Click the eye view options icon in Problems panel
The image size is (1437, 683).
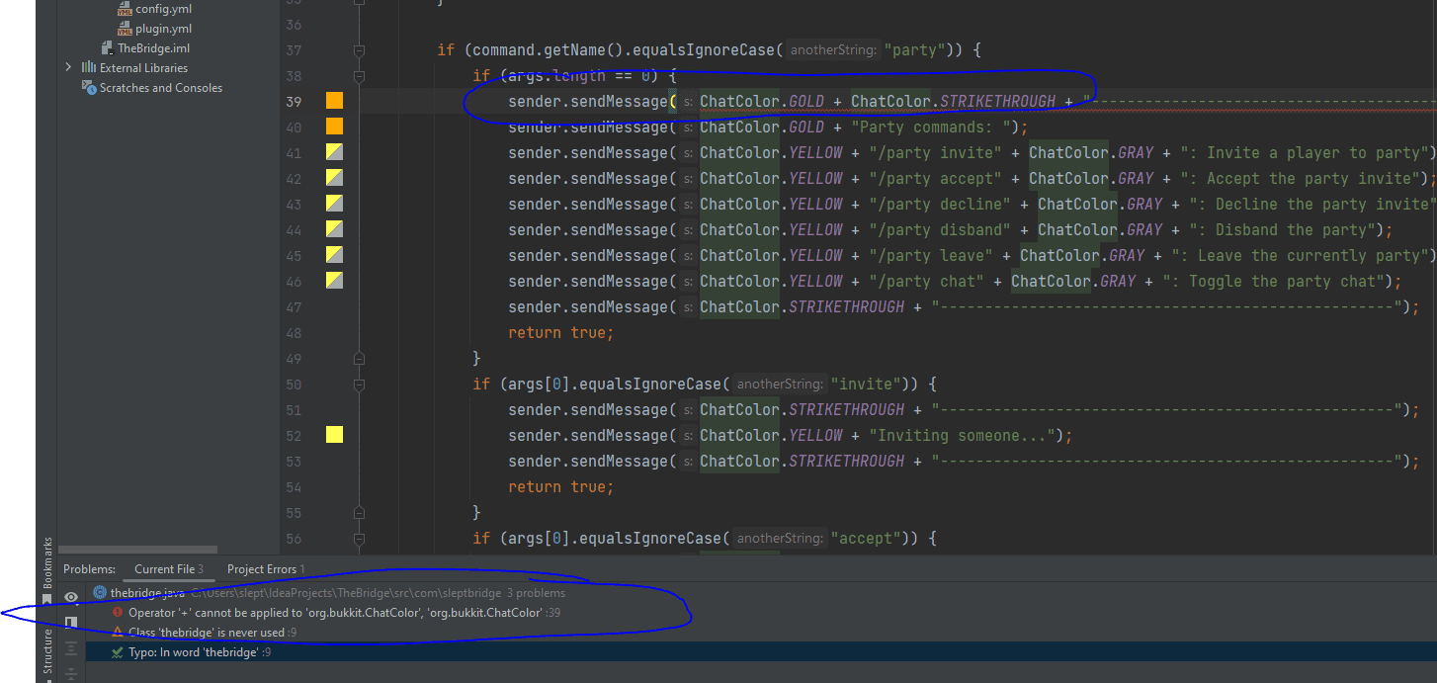[71, 597]
